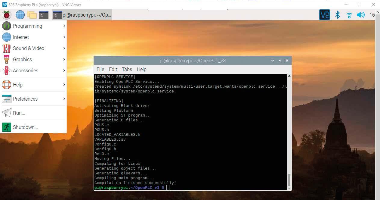Viewport: 380px width, 200px height.
Task: Open the Programming menu entry
Action: click(33, 26)
